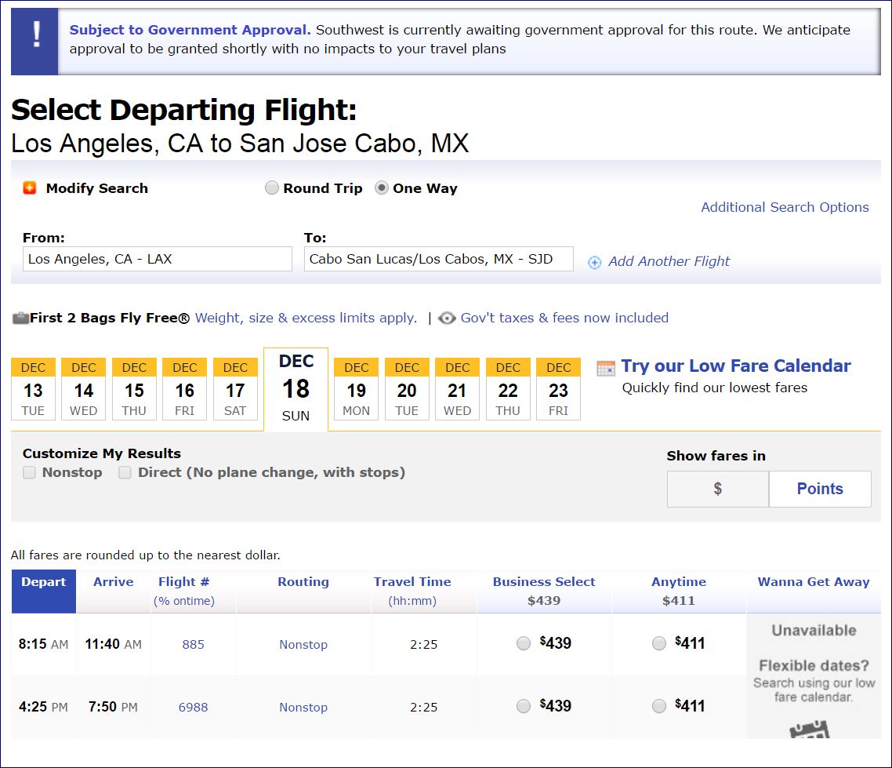
Task: Click the eye icon beside Gov't taxes
Action: 447,318
